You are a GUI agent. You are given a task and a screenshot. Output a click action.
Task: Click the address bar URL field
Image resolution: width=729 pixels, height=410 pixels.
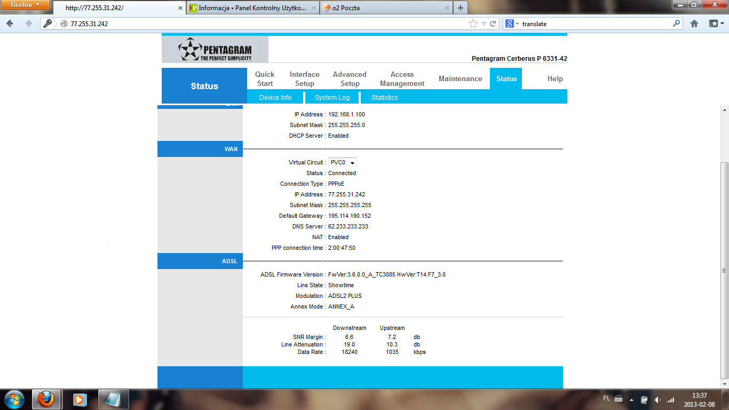click(x=267, y=23)
